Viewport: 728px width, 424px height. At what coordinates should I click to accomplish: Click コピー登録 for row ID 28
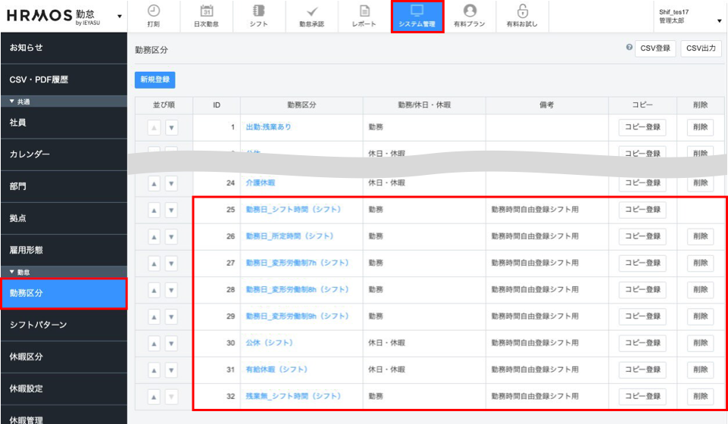(x=642, y=290)
